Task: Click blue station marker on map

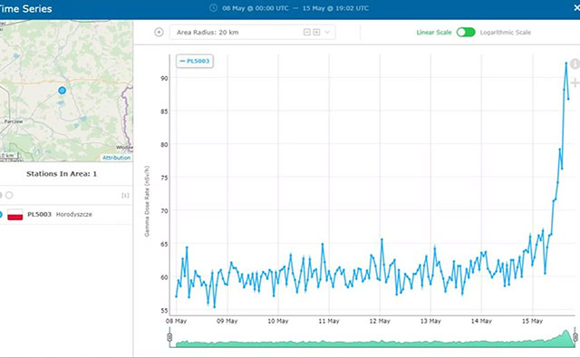Action: pos(63,91)
